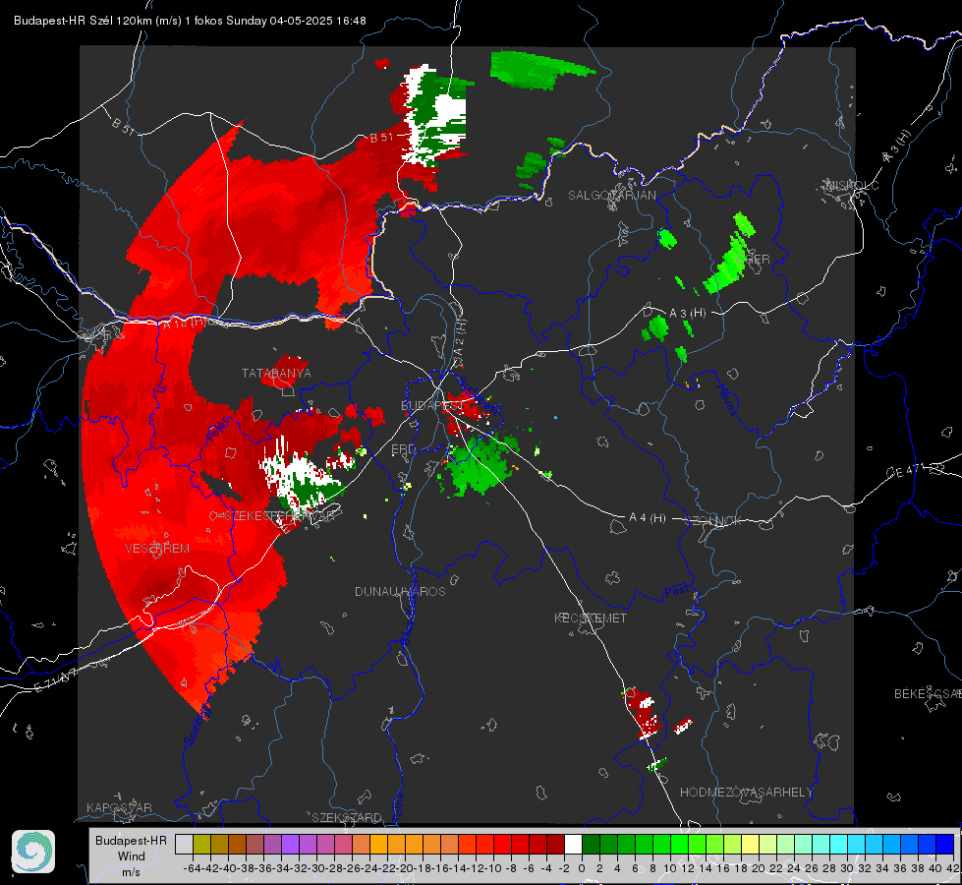Click the KAPOSVAR city label
The height and width of the screenshot is (885, 962).
119,807
